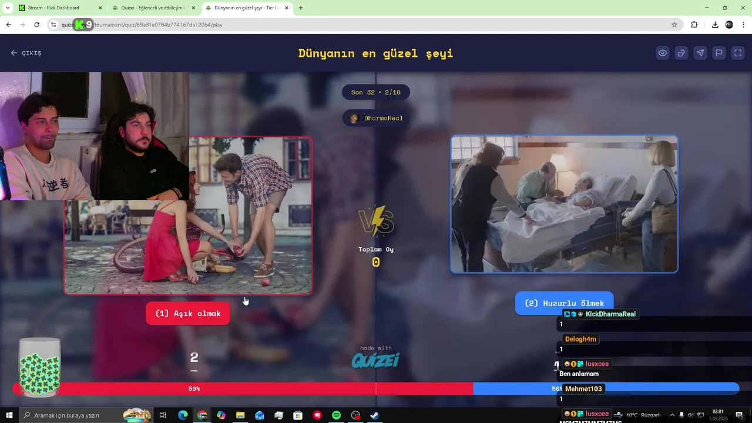Viewport: 752px width, 423px height.
Task: Open Copilot from the taskbar
Action: tap(221, 415)
